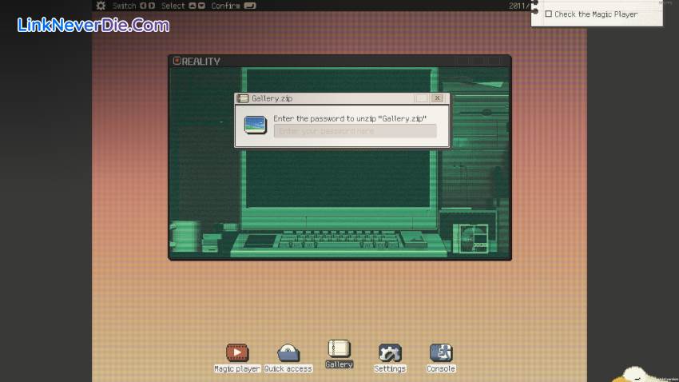Click the Gallery.zip dialog minimize button
This screenshot has width=679, height=382.
click(x=421, y=98)
